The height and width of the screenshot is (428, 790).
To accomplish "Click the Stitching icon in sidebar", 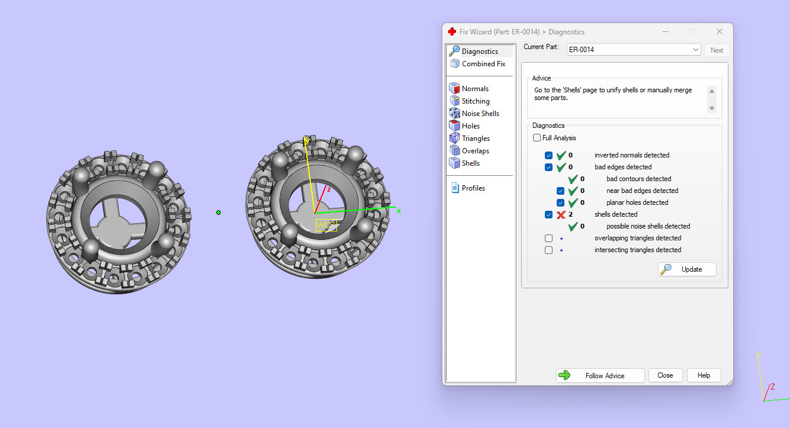I will [454, 101].
